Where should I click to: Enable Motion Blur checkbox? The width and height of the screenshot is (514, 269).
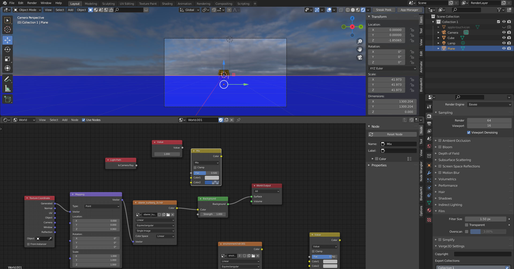440,173
